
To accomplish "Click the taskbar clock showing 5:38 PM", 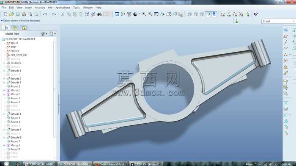I will (287, 164).
